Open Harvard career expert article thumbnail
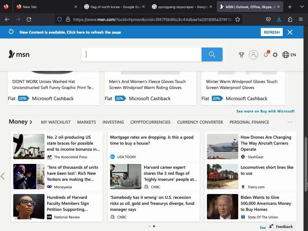This screenshot has width=308, height=231. click(x=126, y=176)
